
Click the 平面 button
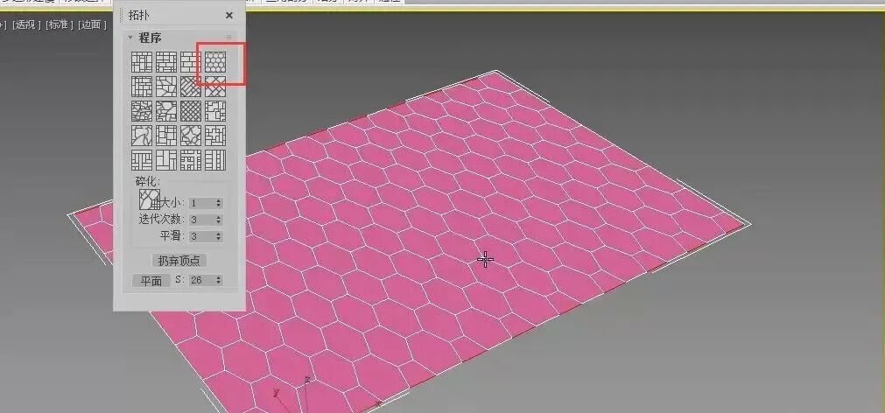tap(151, 280)
